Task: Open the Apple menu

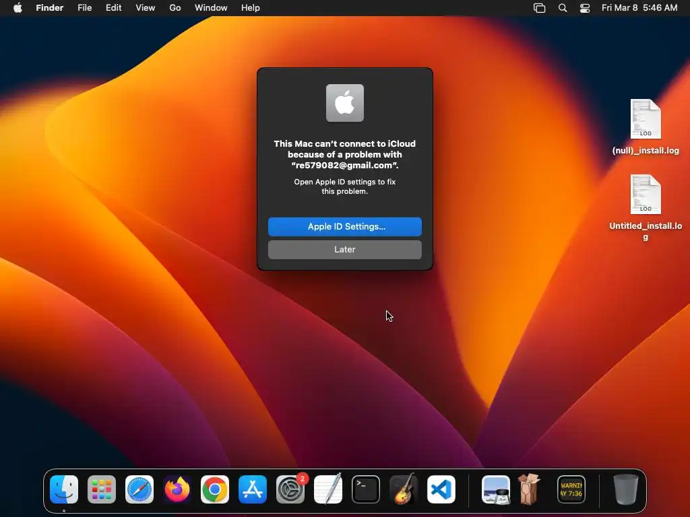Action: tap(18, 8)
